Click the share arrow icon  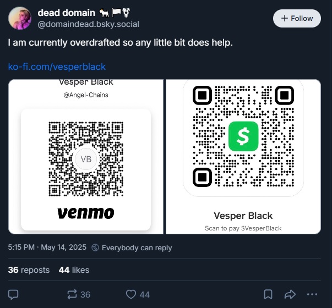click(x=290, y=294)
